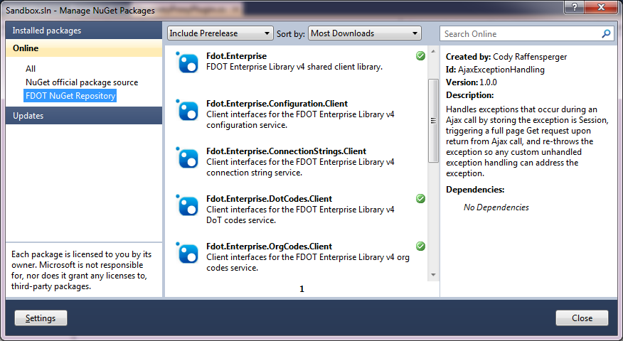Screen dimensions: 623x341
Task: Open the Include Prerelease dropdown
Action: (x=220, y=33)
